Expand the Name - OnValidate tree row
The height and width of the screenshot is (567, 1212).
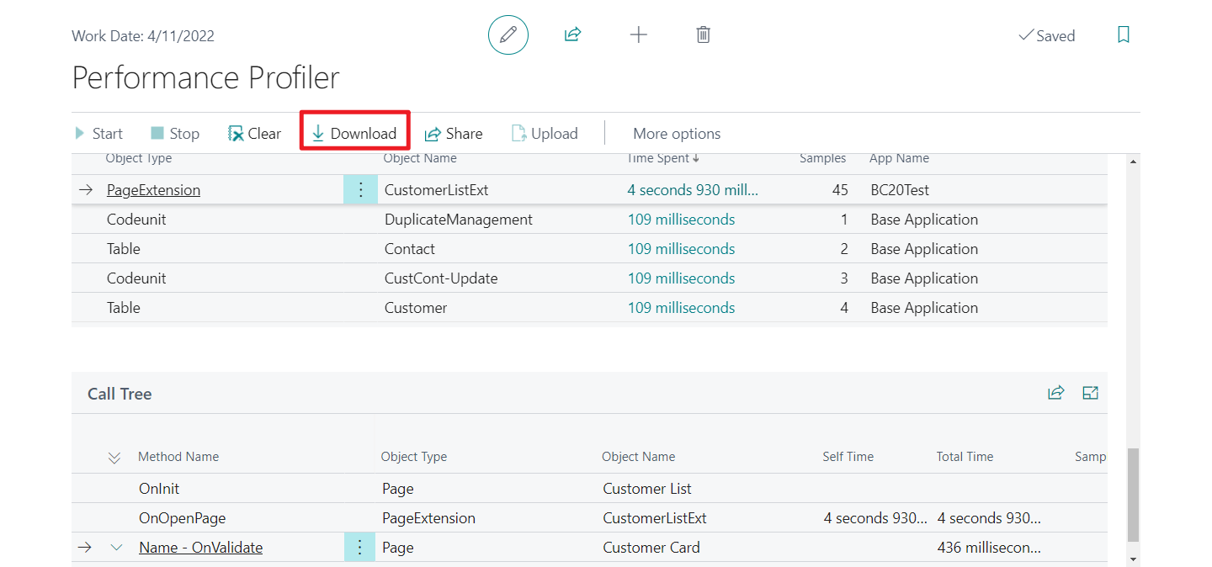coord(117,547)
